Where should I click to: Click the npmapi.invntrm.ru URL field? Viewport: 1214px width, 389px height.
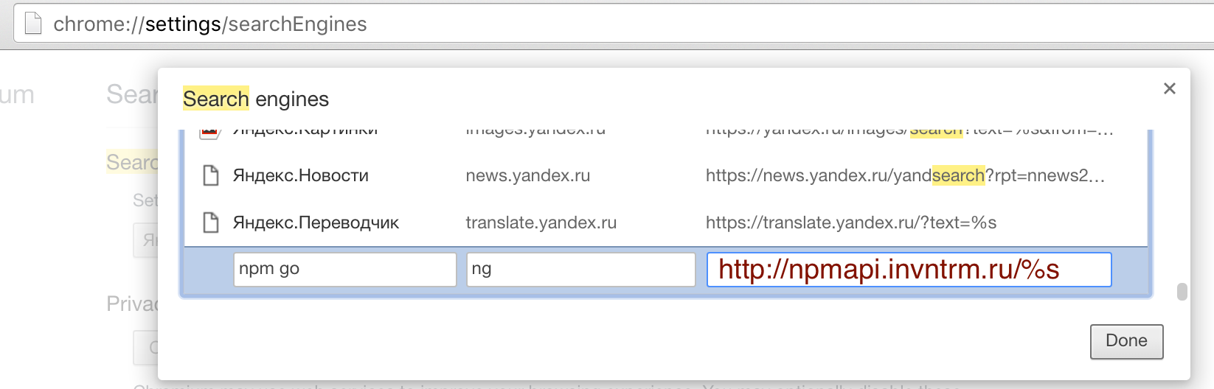click(909, 269)
